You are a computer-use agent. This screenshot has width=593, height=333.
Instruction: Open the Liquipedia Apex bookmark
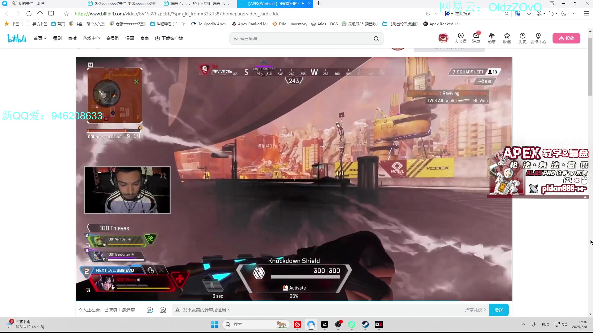(x=208, y=24)
